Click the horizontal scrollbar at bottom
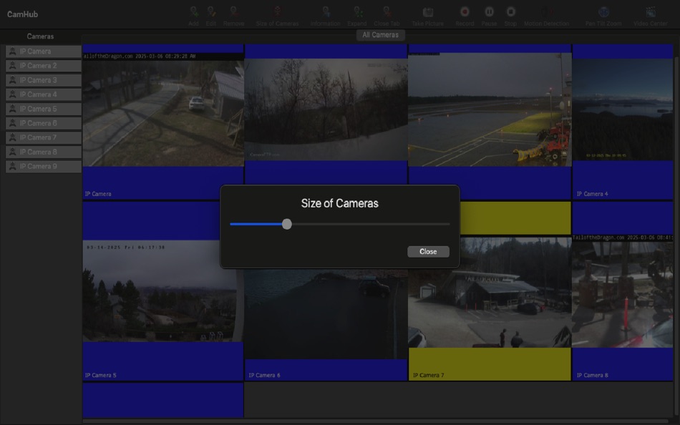This screenshot has width=680, height=425. pyautogui.click(x=377, y=421)
